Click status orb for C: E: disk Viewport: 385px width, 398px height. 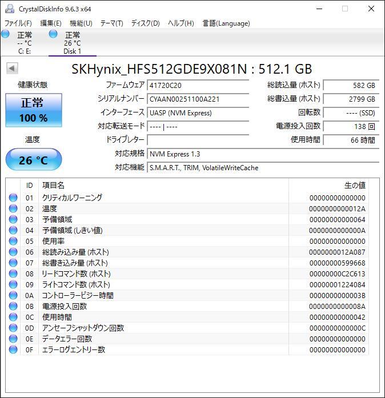click(6, 35)
